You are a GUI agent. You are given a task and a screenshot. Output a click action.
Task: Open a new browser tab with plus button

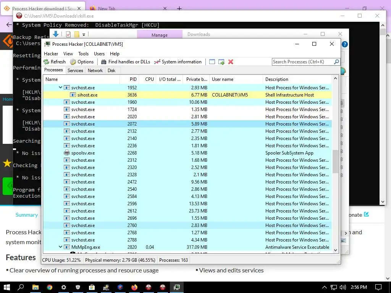coord(179,8)
